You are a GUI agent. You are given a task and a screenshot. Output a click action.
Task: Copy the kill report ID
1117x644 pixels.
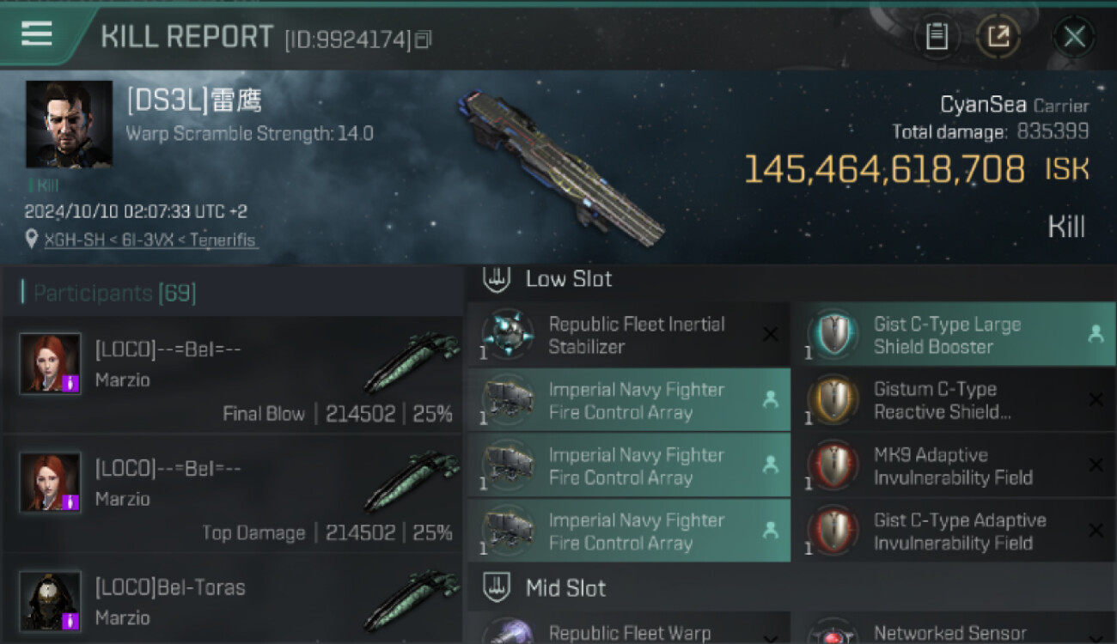(x=423, y=39)
